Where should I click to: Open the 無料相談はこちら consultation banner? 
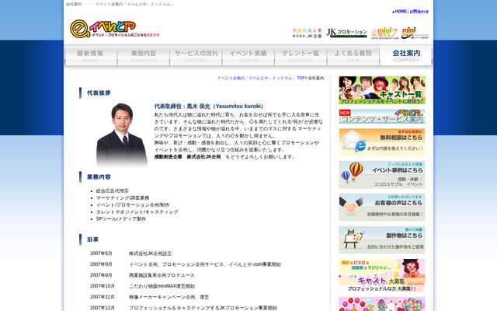pos(382,142)
